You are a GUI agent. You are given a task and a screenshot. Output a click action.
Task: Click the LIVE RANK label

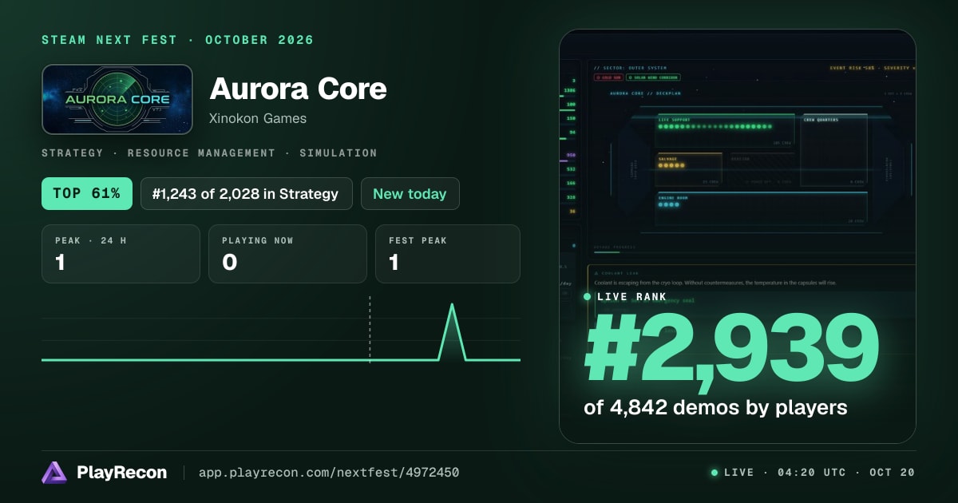pyautogui.click(x=632, y=297)
